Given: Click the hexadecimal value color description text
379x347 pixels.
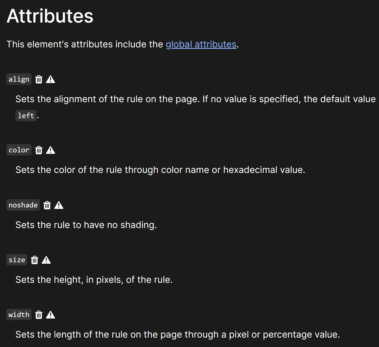Looking at the screenshot, I should coord(160,170).
